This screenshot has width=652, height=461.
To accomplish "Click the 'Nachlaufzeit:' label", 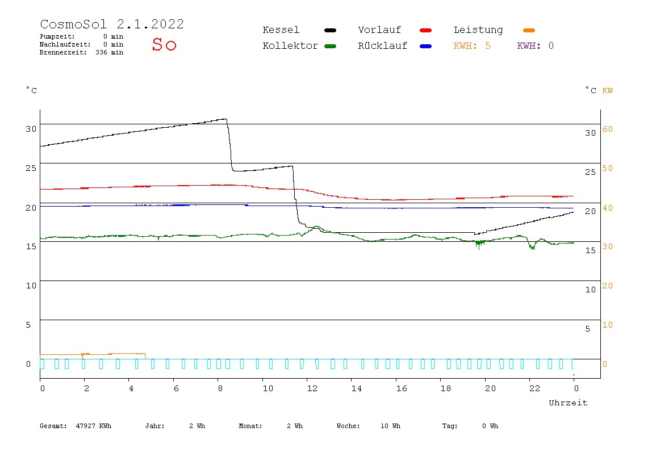I will coord(65,44).
